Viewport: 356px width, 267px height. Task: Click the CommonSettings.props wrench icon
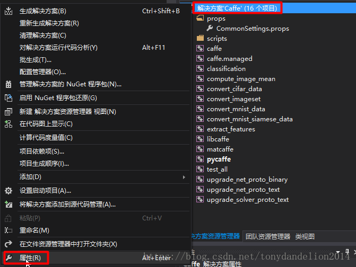(210, 28)
